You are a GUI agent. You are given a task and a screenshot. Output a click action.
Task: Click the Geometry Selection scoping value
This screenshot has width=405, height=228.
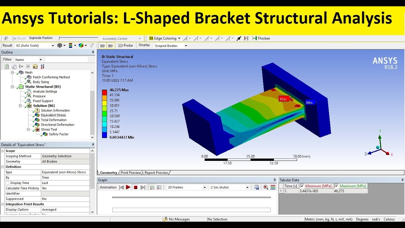click(65, 156)
